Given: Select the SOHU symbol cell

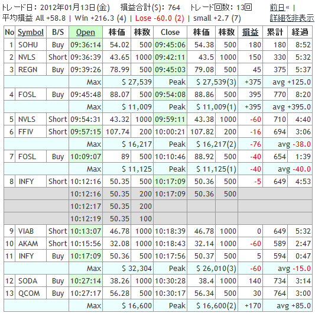Looking at the screenshot, I should pyautogui.click(x=31, y=44).
